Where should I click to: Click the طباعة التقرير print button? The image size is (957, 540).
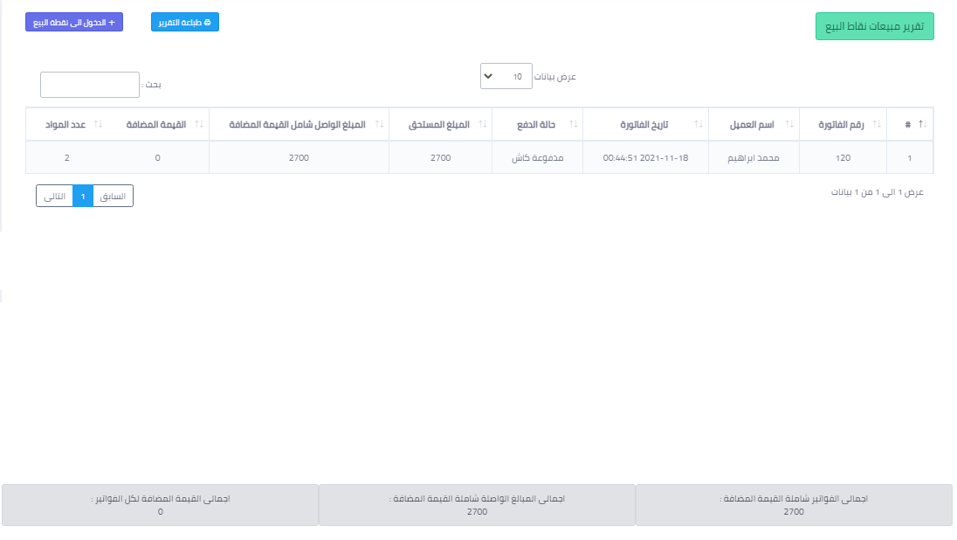185,22
